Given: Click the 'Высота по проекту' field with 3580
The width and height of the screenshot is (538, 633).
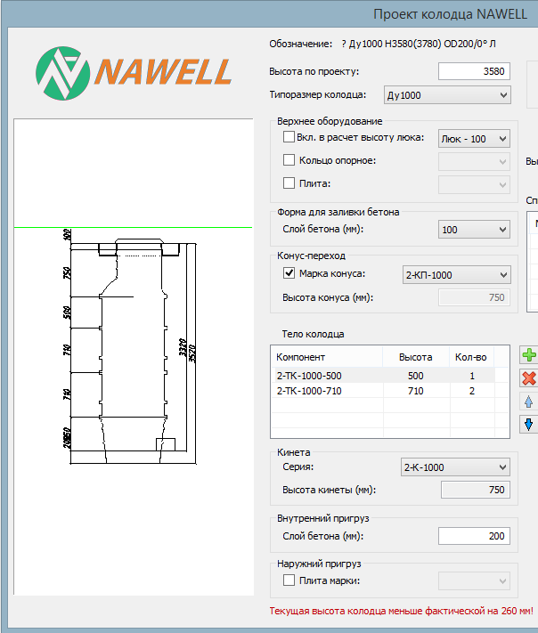Looking at the screenshot, I should pyautogui.click(x=474, y=71).
